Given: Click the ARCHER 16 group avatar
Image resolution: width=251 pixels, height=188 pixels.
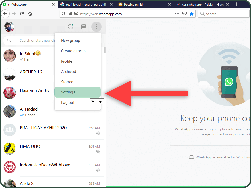Looking at the screenshot, I should pos(10,74).
